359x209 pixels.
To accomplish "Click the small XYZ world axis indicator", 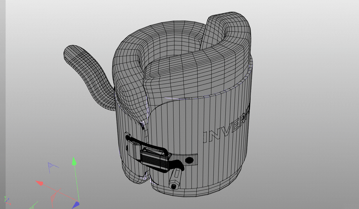I will pos(7,200).
